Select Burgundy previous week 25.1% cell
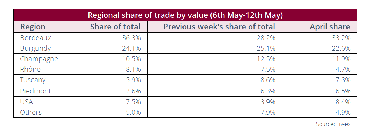 (215, 48)
